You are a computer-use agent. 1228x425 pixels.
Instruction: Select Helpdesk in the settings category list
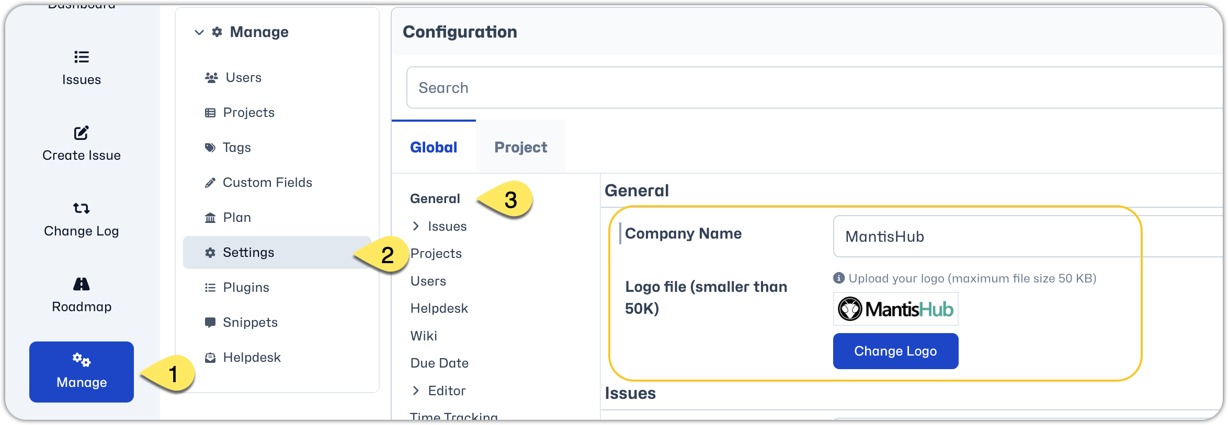[439, 309]
